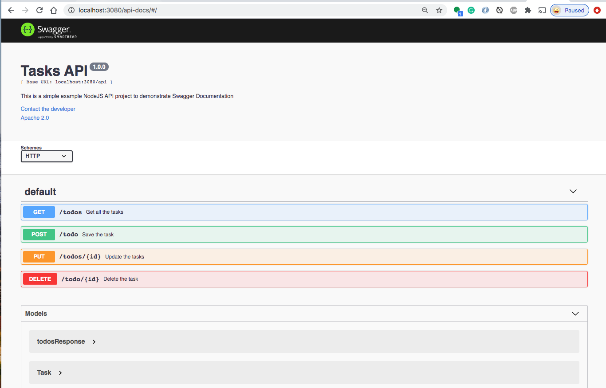Expand the Task model
This screenshot has height=388, width=606.
[x=49, y=372]
